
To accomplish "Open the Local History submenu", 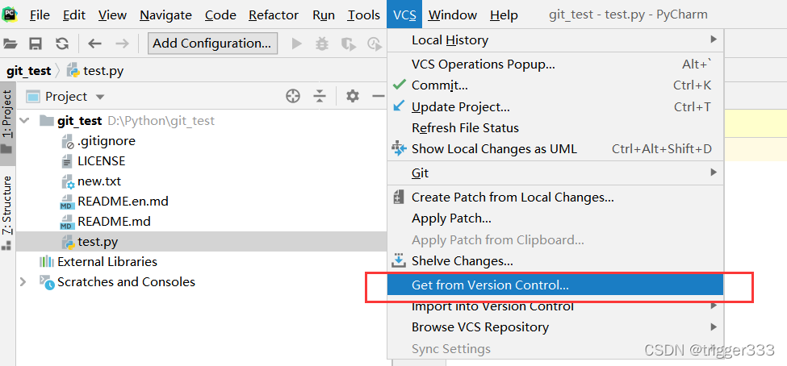I will point(555,40).
